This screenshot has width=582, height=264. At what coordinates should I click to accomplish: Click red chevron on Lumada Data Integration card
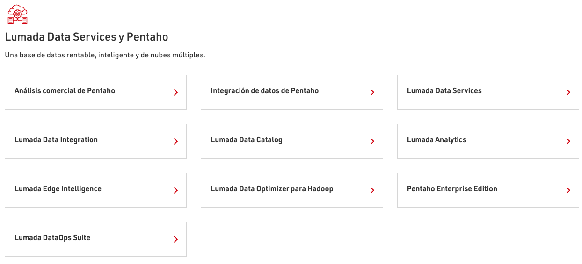coord(176,141)
